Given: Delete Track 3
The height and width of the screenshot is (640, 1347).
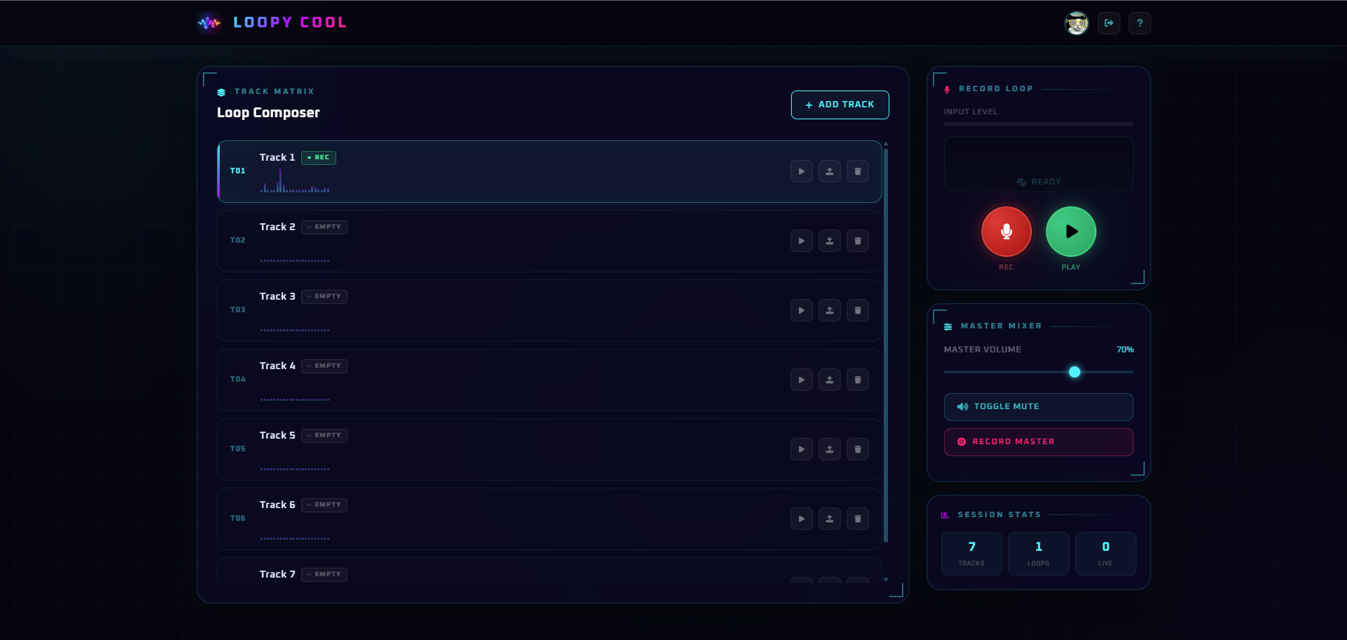Looking at the screenshot, I should click(x=857, y=310).
